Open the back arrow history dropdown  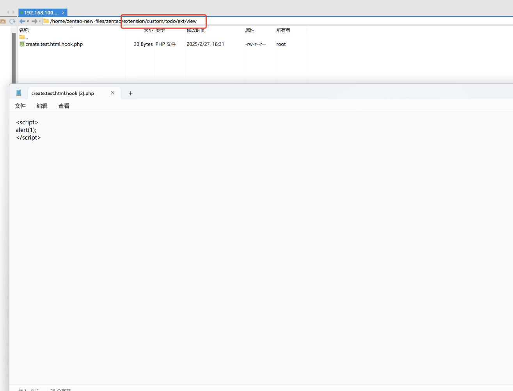pos(28,21)
